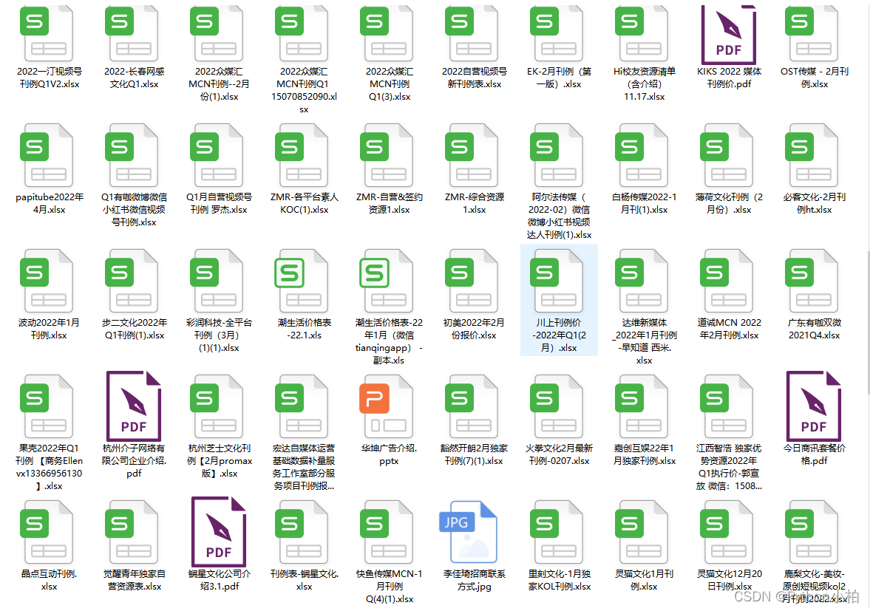This screenshot has height=611, width=870.
Task: Click the OST传媒 - 2月刊例.xlsx icon
Action: pyautogui.click(x=812, y=33)
